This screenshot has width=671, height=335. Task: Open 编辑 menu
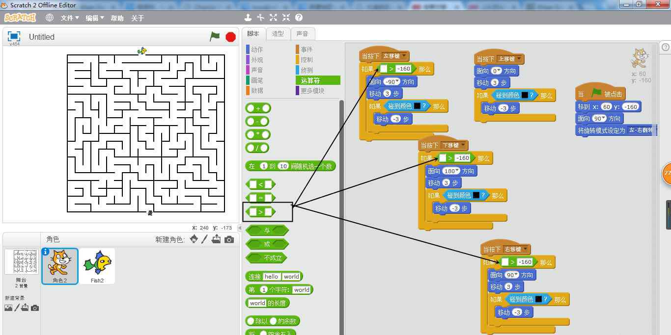click(x=95, y=18)
